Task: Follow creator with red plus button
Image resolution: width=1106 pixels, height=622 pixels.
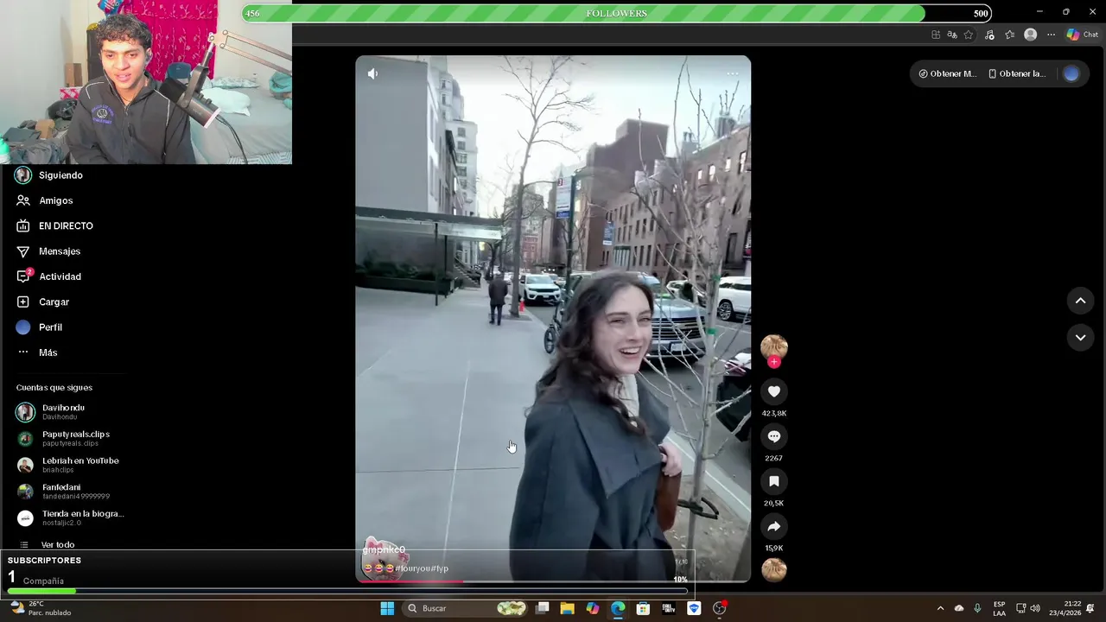Action: coord(774,362)
